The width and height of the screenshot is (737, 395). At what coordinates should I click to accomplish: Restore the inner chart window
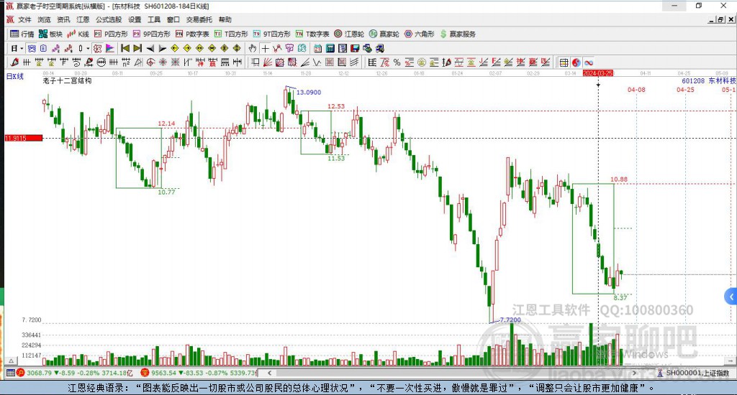(720, 19)
